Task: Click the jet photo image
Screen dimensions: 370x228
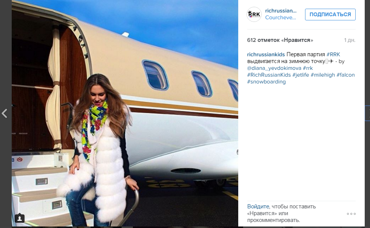Action: (x=125, y=113)
